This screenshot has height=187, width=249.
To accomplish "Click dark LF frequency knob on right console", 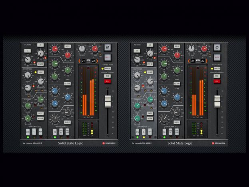I will 177,113.
